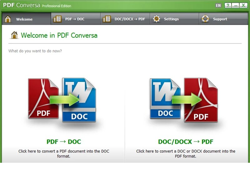Close the PDF Conversa window
250x169 pixels.
click(243, 6)
